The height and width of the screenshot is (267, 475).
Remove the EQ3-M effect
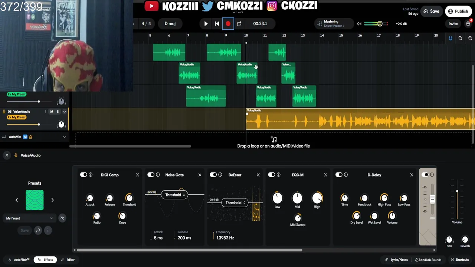pos(325,175)
